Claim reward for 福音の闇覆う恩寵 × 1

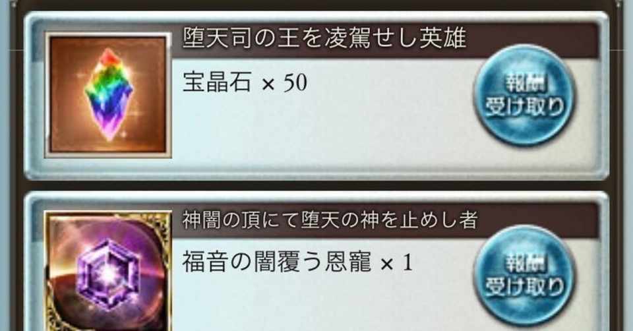pos(524,276)
